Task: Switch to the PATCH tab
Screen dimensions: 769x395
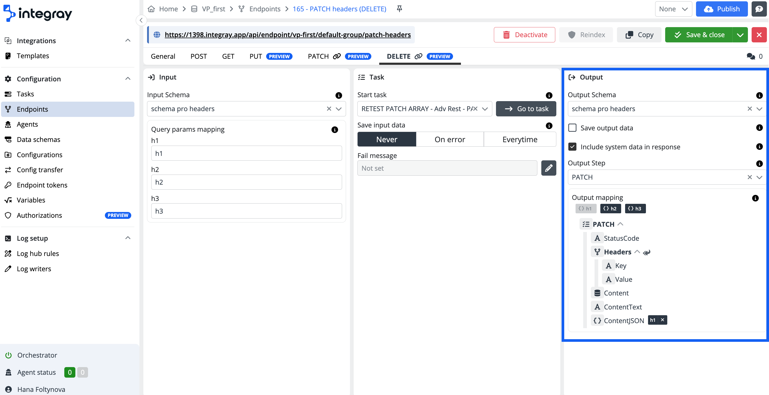Action: coord(318,56)
